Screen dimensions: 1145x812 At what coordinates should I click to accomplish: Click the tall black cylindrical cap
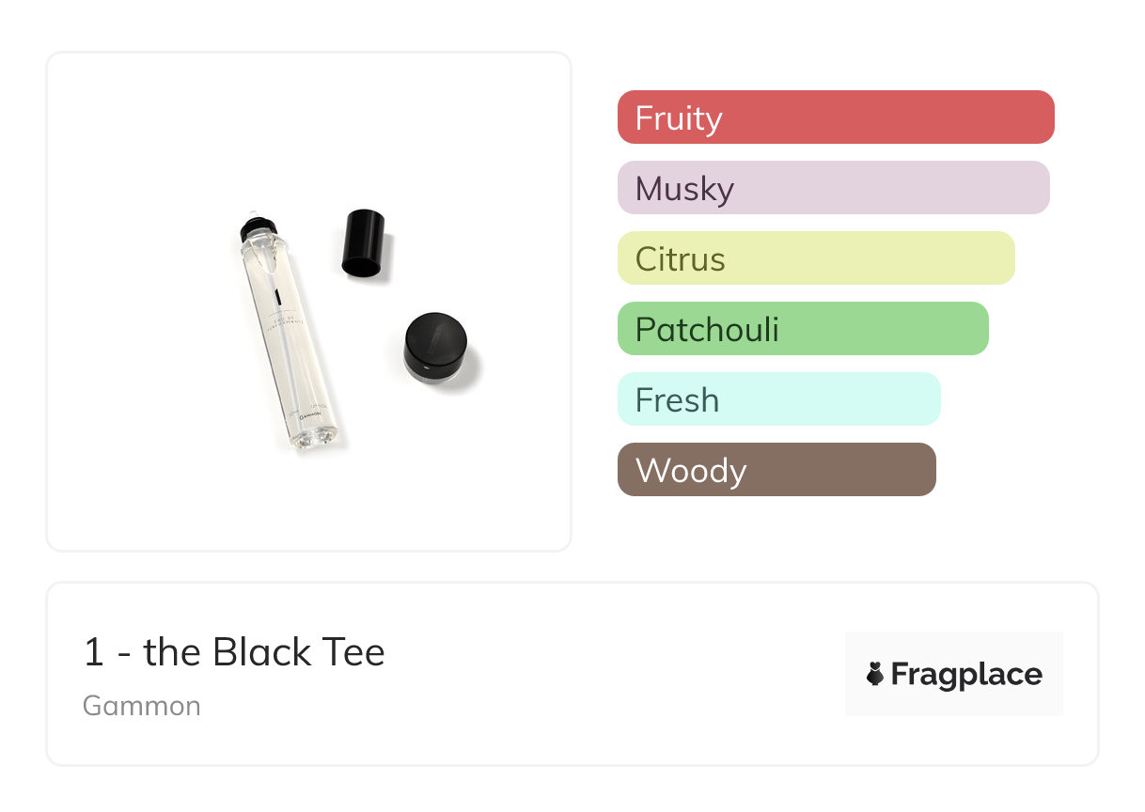pos(363,243)
